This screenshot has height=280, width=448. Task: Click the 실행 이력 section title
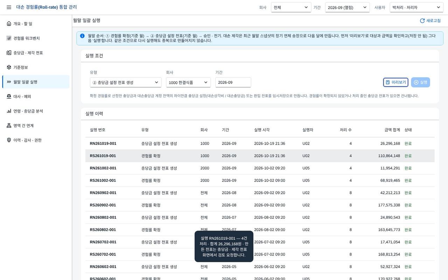[94, 114]
